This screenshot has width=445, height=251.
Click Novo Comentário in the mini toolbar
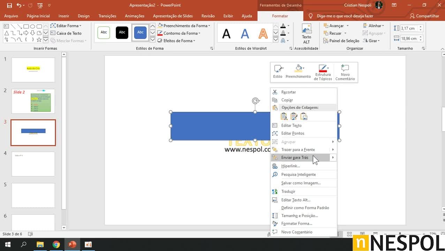(x=345, y=73)
